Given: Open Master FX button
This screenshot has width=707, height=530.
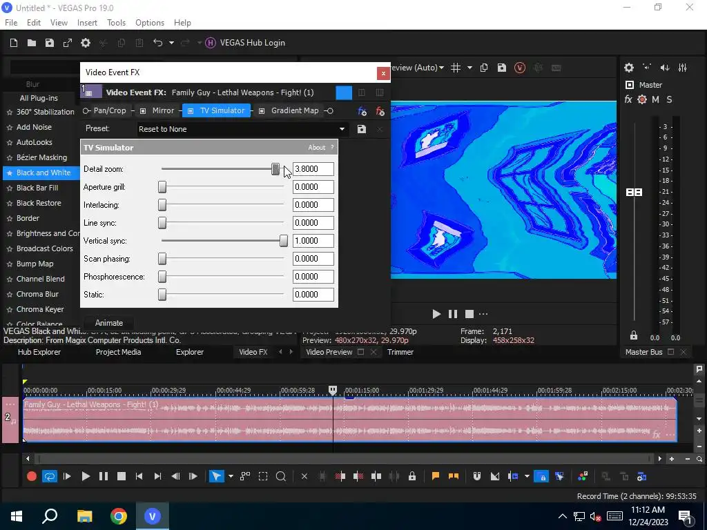Looking at the screenshot, I should [628, 99].
